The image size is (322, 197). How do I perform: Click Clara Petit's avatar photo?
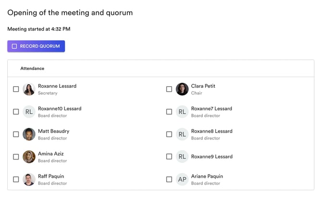point(182,89)
